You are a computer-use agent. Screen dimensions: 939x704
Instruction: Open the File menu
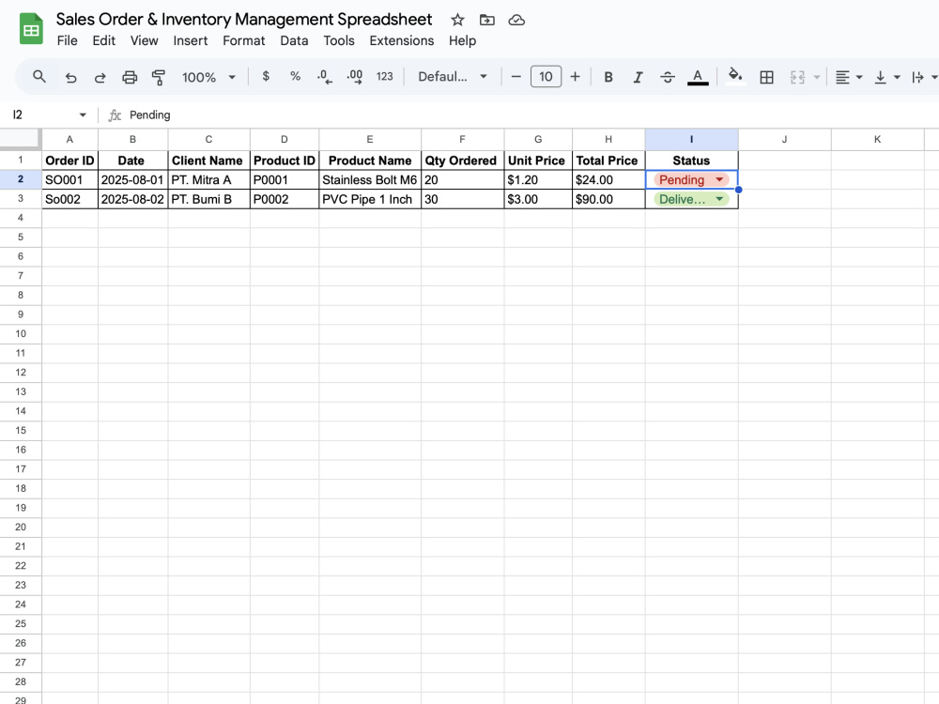click(x=67, y=40)
